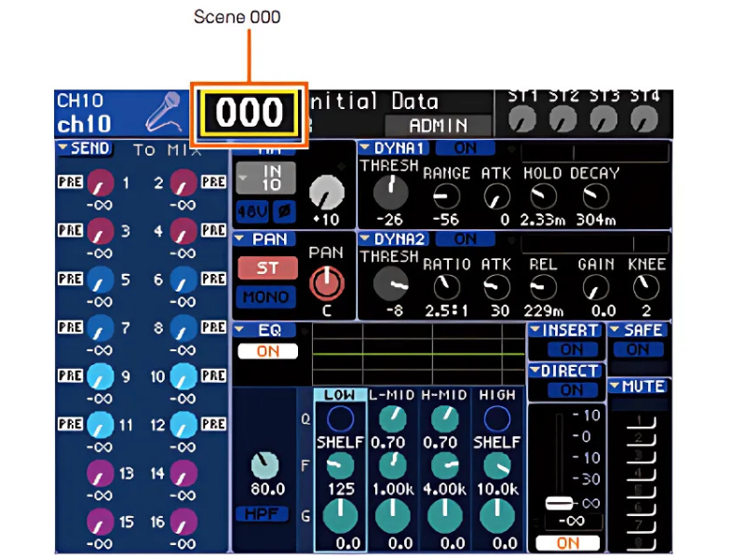Select mix send 1 level knob
The width and height of the screenshot is (745, 559).
(x=101, y=183)
